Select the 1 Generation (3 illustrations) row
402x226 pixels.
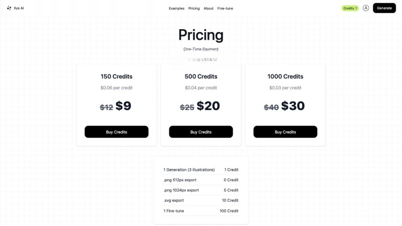click(200, 170)
